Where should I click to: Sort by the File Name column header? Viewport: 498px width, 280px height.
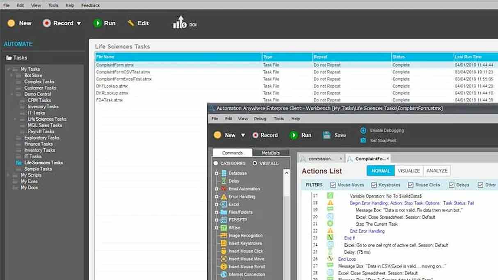coord(178,57)
